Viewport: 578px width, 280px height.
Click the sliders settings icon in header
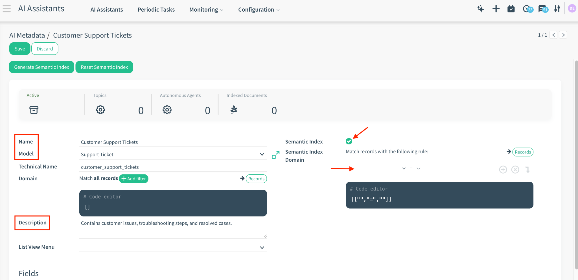[557, 9]
